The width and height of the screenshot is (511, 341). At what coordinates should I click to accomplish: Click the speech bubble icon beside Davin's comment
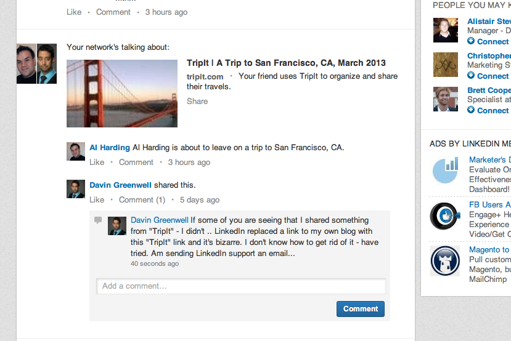[x=98, y=220]
